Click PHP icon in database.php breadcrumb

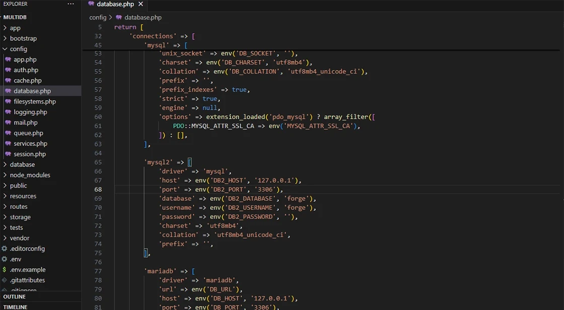(x=119, y=17)
